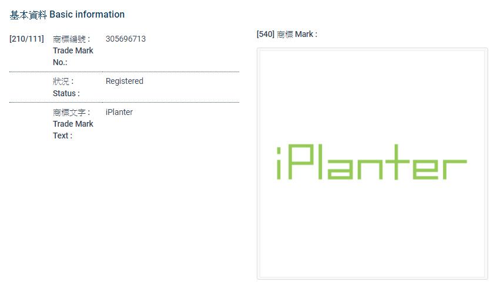
Task: Click the 基本資料 heading text
Action: [28, 14]
